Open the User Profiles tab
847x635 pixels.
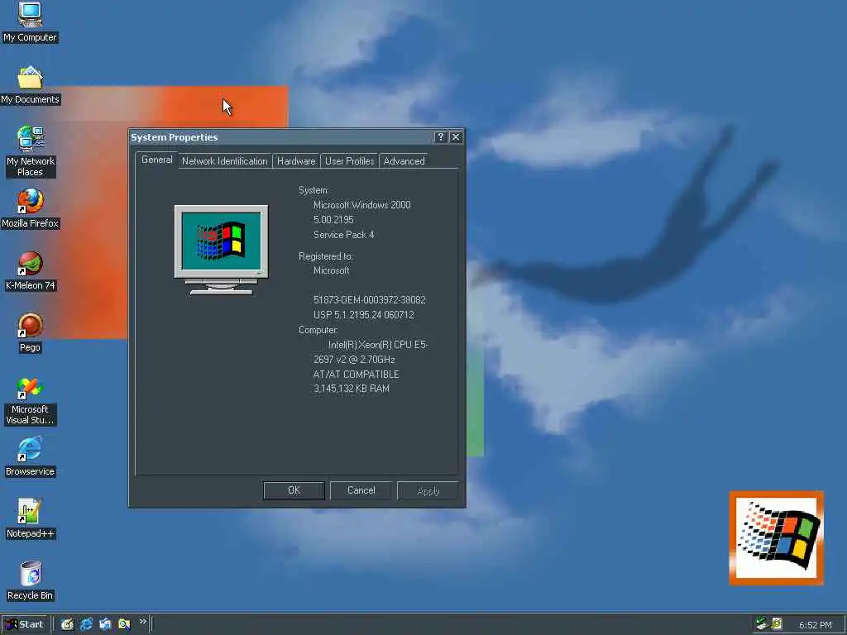coord(350,161)
